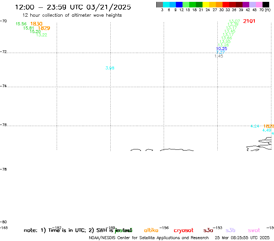Click the cryosat satellite legend label
The height and width of the screenshot is (241, 274).
coord(184,231)
